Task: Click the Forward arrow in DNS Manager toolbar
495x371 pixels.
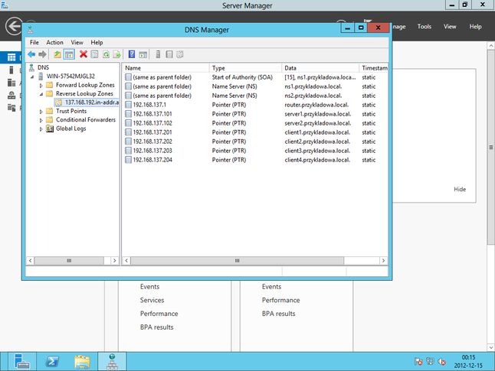Action: tap(42, 54)
